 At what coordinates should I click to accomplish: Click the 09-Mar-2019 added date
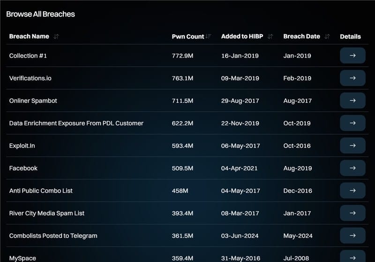tap(240, 78)
